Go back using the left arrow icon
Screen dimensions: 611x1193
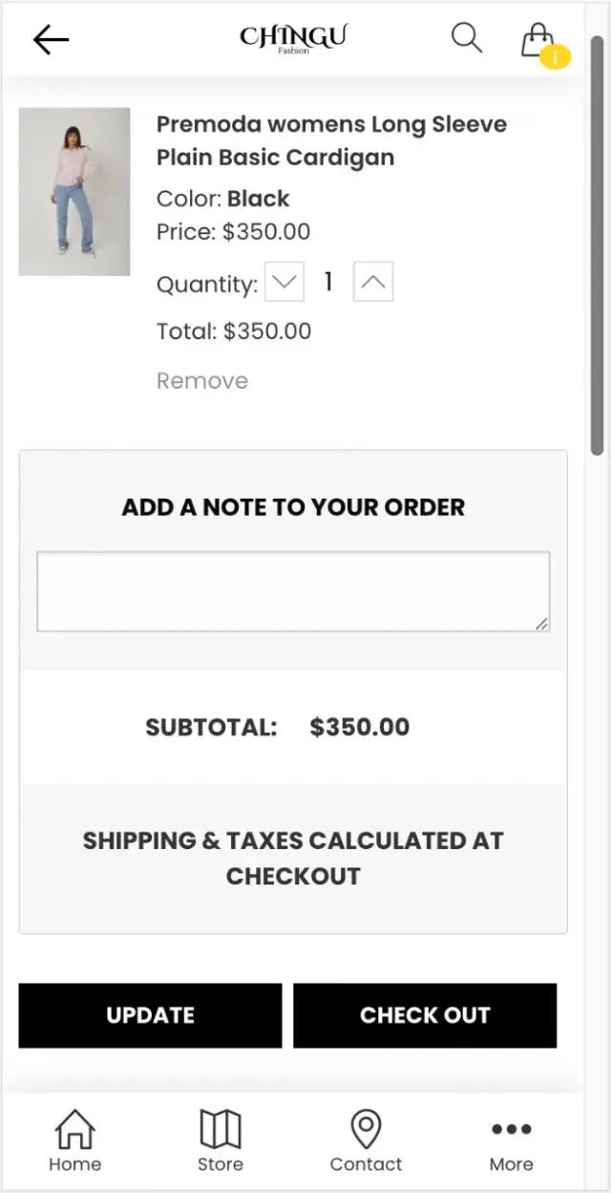point(51,39)
